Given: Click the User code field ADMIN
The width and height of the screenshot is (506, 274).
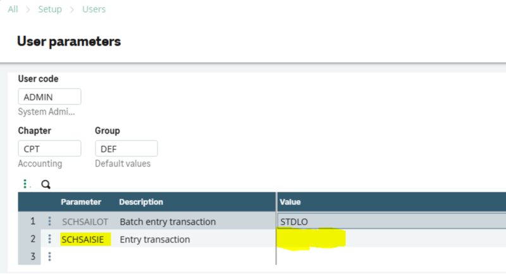Looking at the screenshot, I should pyautogui.click(x=49, y=97).
